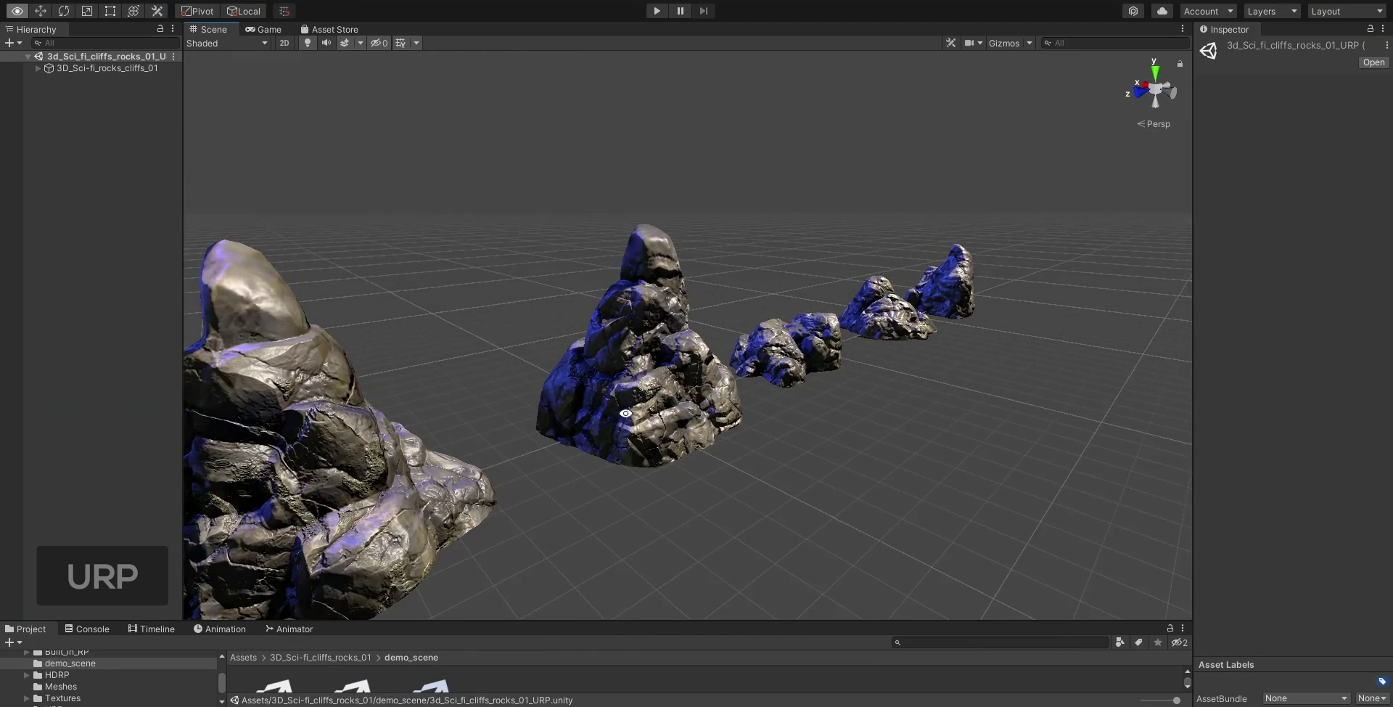This screenshot has height=707, width=1393.
Task: Toggle scene audio speaker icon
Action: tap(326, 43)
